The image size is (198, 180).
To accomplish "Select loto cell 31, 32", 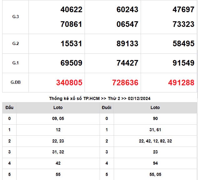I will tap(58, 152).
